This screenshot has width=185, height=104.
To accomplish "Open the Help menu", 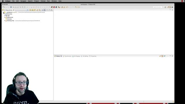I will [60, 1].
